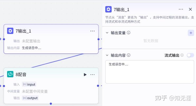Toggle the 流式输出 switch
Image resolution: width=196 pixels, height=106 pixels.
(x=190, y=55)
